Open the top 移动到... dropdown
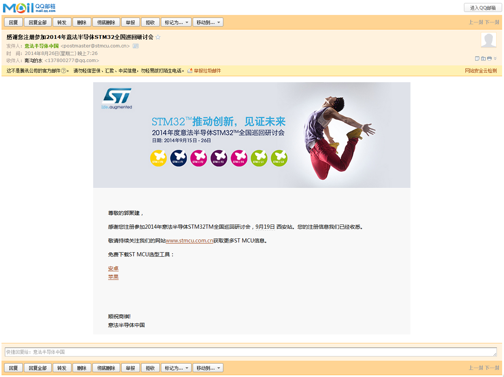This screenshot has height=377, width=504. (208, 22)
